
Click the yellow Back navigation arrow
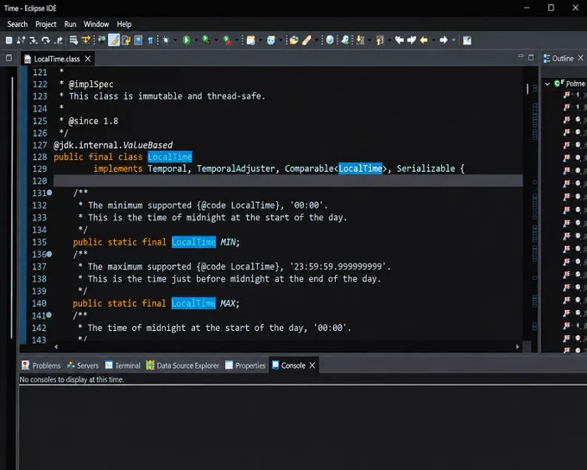pyautogui.click(x=424, y=40)
